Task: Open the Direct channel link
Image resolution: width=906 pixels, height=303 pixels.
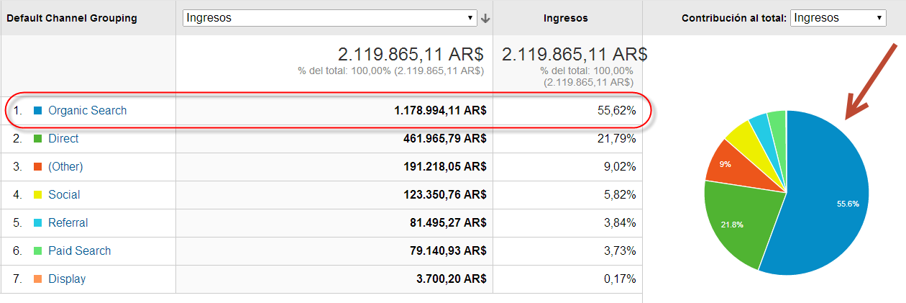Action: click(63, 139)
